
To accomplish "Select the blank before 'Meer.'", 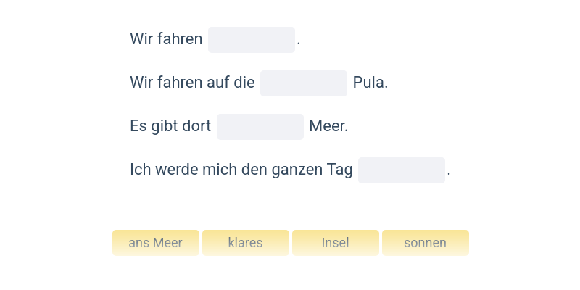I will pyautogui.click(x=260, y=127).
